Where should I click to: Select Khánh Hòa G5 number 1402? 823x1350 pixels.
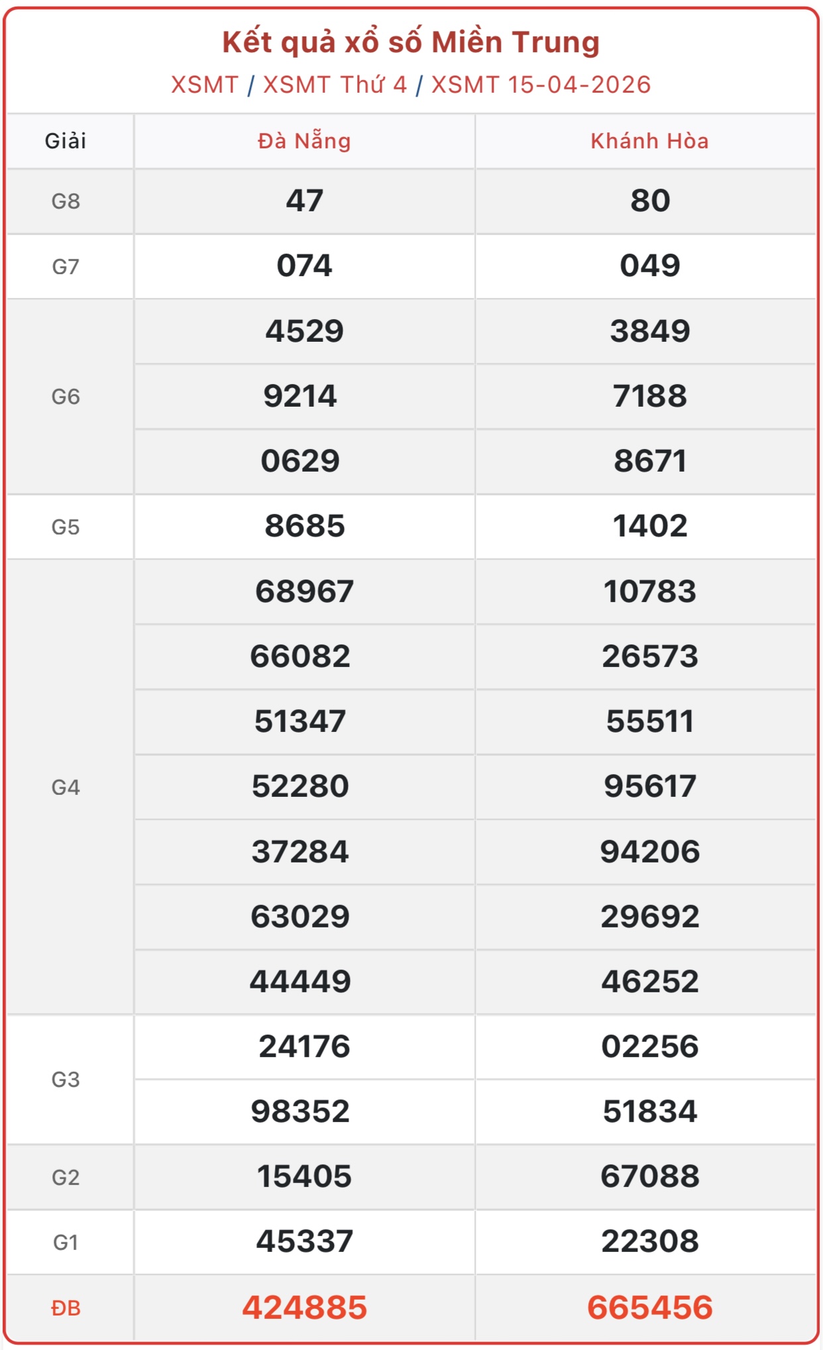pos(649,526)
